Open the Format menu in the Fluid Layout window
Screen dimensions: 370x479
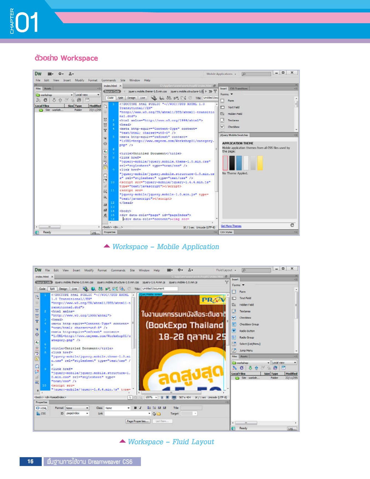click(102, 271)
